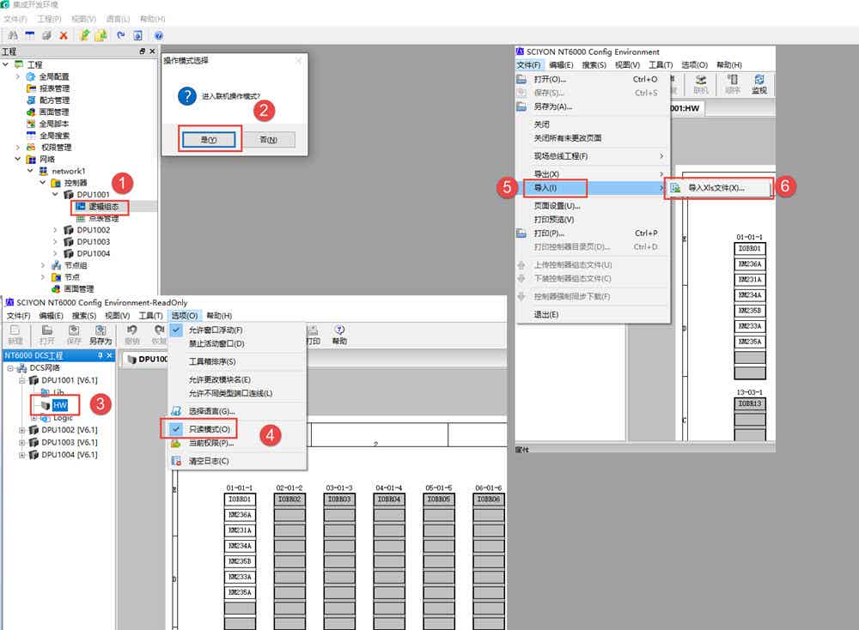Close the 操作模式选择 dialog

(299, 60)
